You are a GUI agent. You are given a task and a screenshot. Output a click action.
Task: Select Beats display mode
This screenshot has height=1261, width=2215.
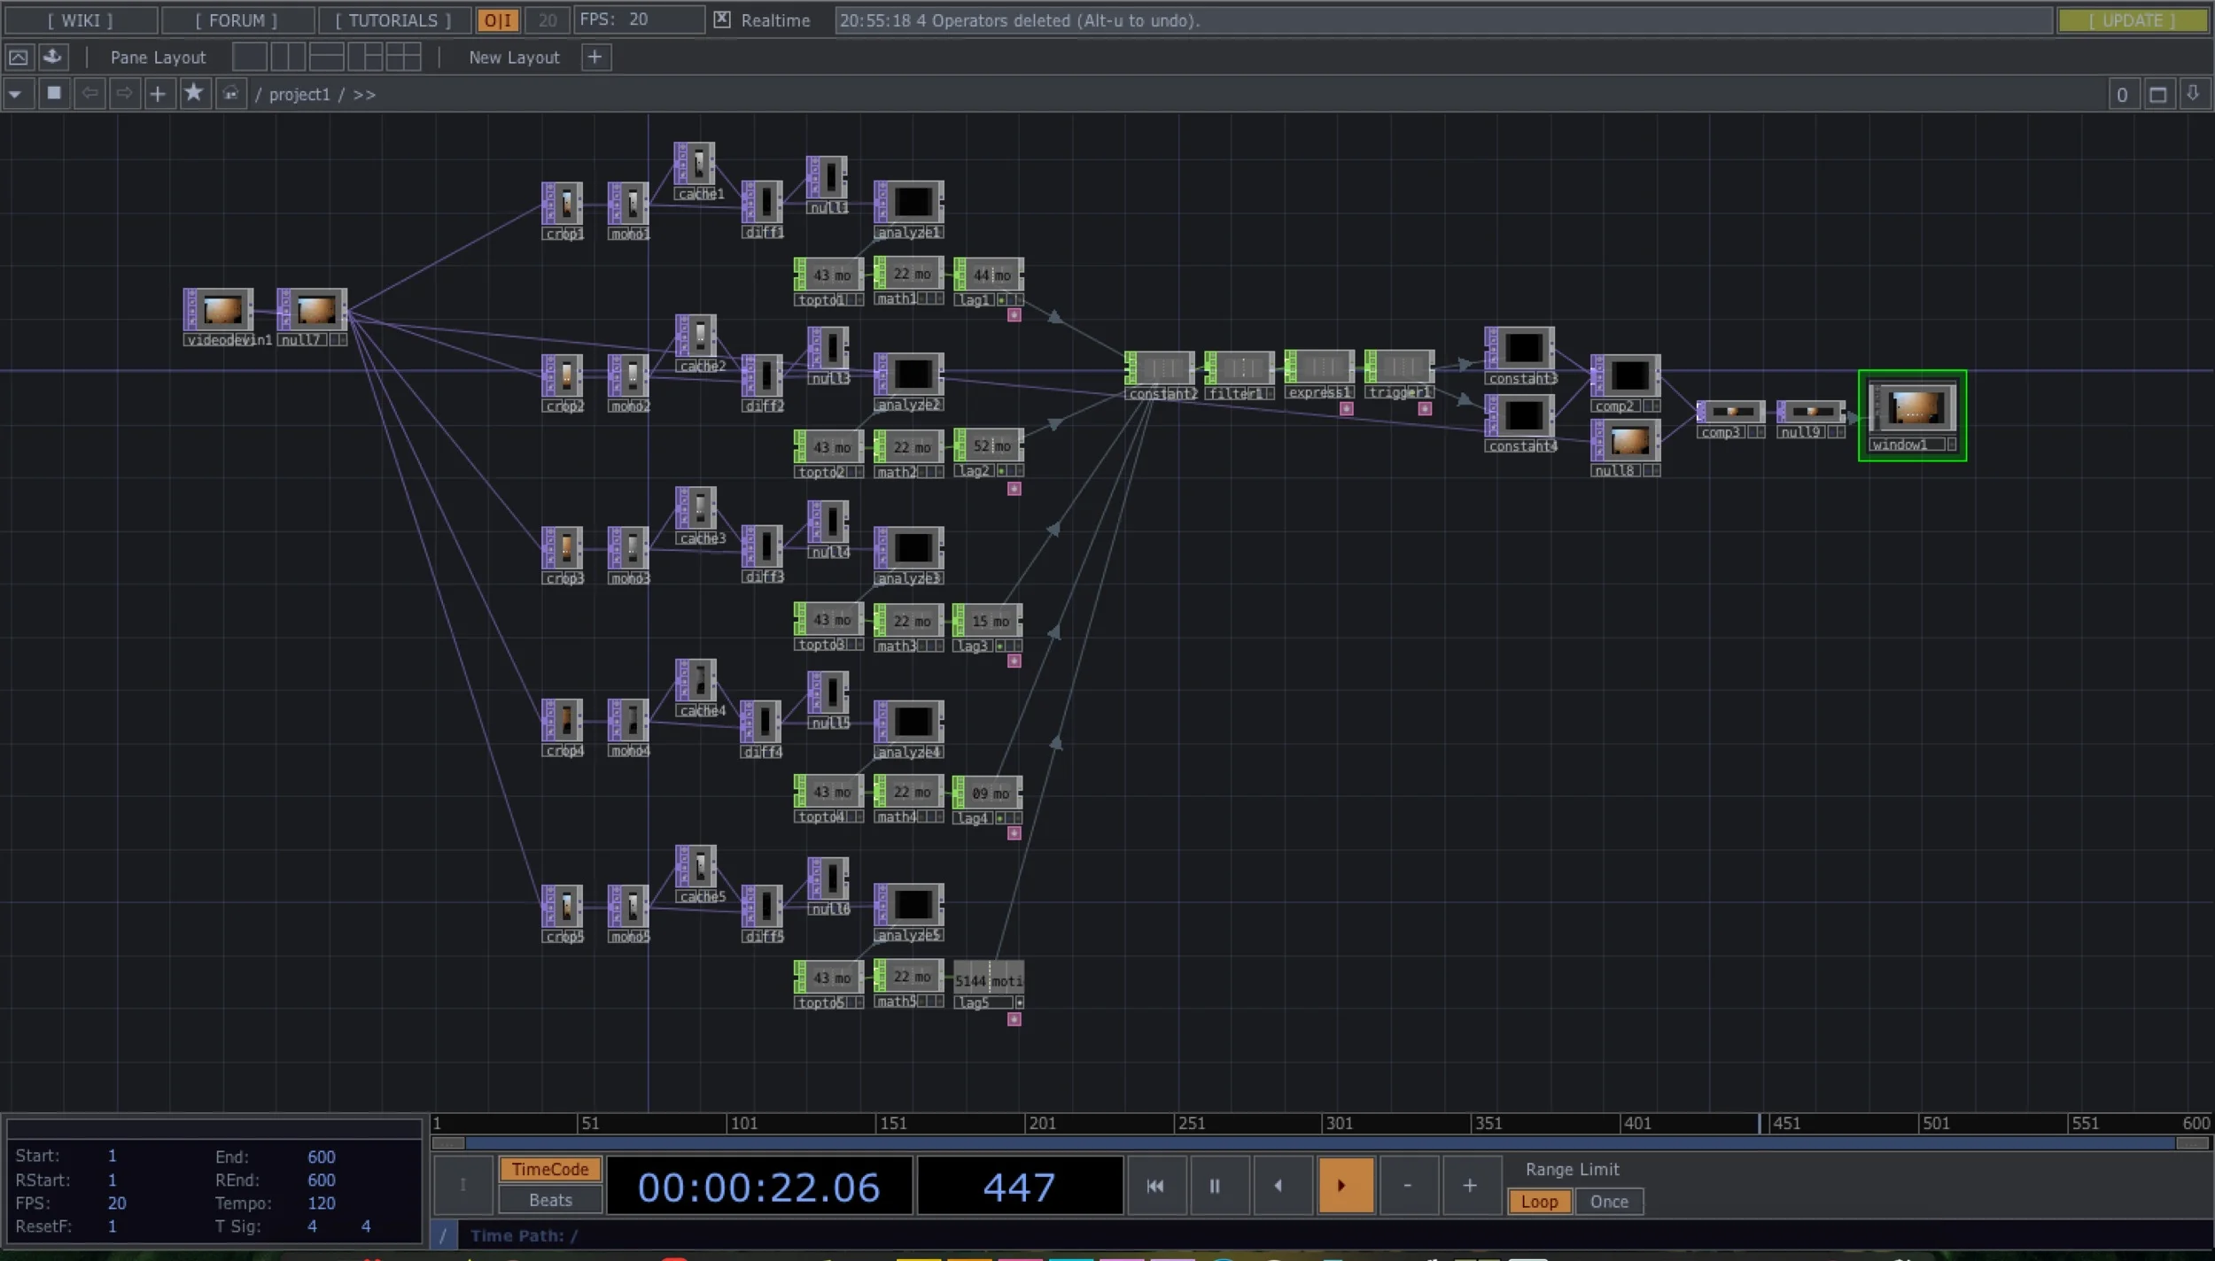coord(550,1200)
